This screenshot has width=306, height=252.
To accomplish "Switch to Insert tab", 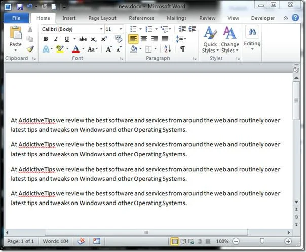I will click(x=69, y=18).
